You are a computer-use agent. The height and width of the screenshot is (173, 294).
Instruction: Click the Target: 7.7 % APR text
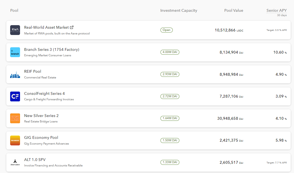click(276, 163)
